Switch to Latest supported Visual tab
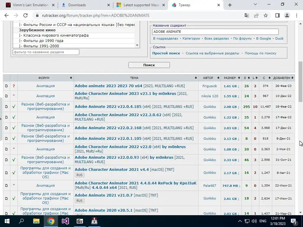The image size is (303, 227). click(141, 5)
